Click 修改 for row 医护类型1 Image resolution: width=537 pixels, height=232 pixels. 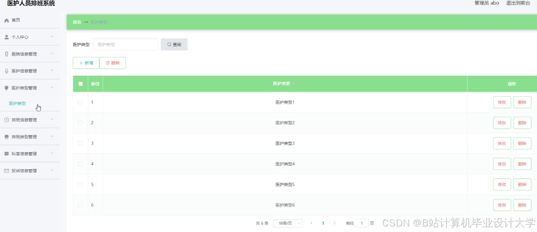(x=502, y=102)
